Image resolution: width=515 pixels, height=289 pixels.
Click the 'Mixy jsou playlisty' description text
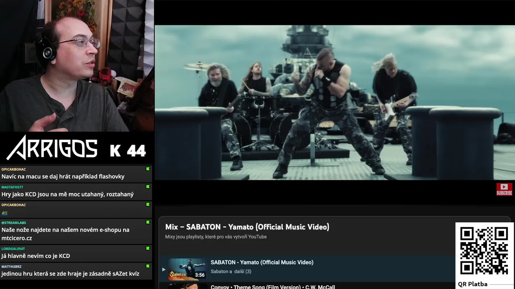click(216, 237)
